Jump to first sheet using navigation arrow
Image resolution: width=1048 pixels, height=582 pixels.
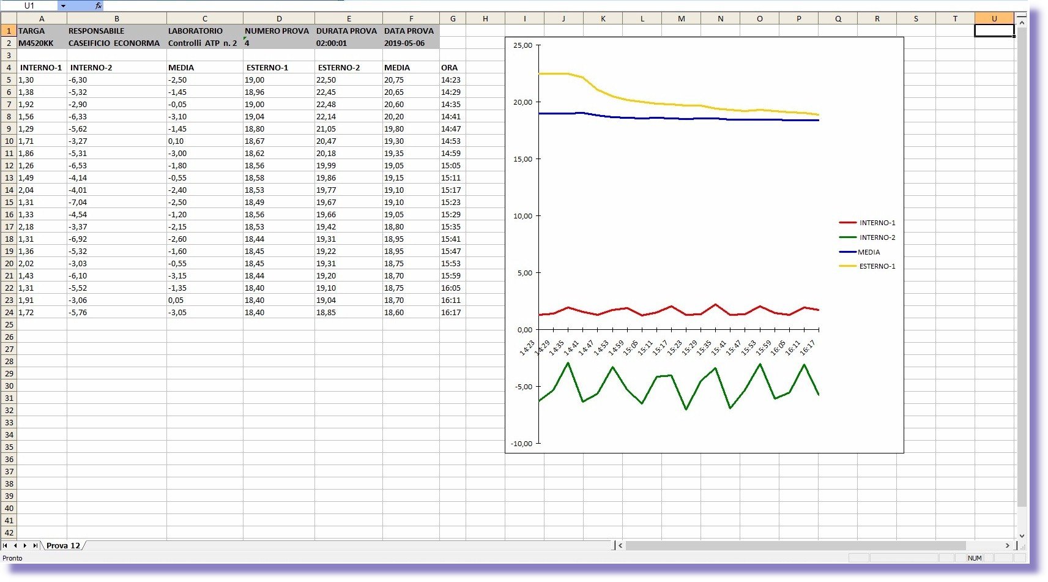pyautogui.click(x=6, y=545)
